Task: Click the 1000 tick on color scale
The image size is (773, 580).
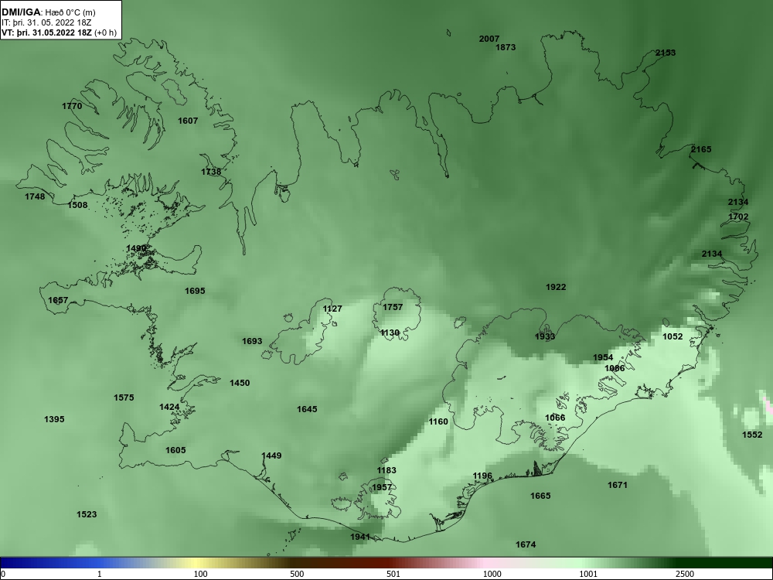Action: pyautogui.click(x=492, y=574)
